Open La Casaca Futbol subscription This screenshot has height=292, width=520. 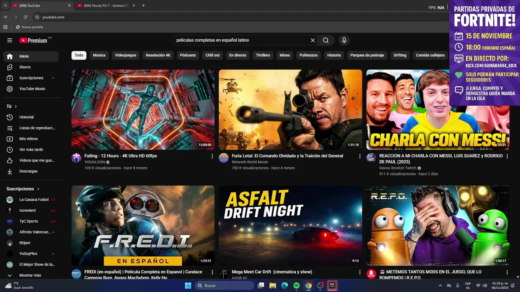click(31, 200)
